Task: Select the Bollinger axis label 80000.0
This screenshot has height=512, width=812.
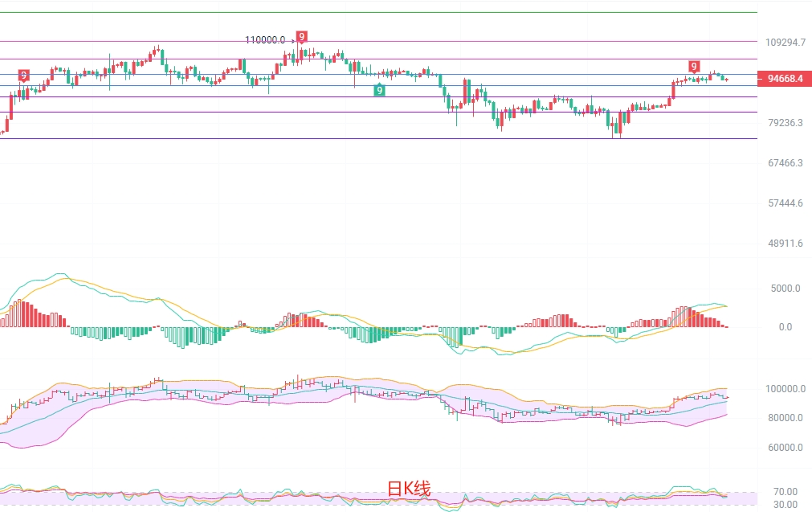Action: tap(785, 418)
